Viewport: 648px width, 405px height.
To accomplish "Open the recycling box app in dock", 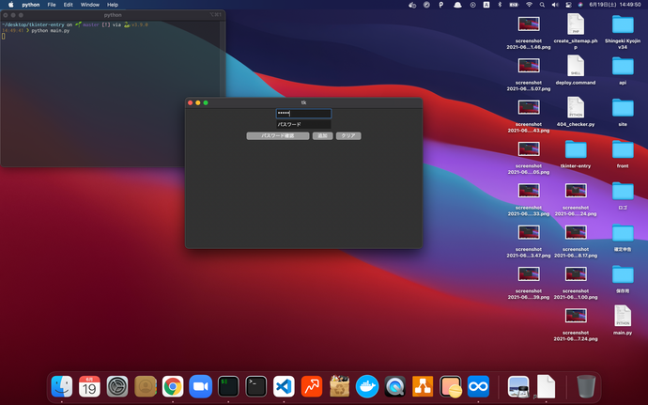I will tap(339, 386).
